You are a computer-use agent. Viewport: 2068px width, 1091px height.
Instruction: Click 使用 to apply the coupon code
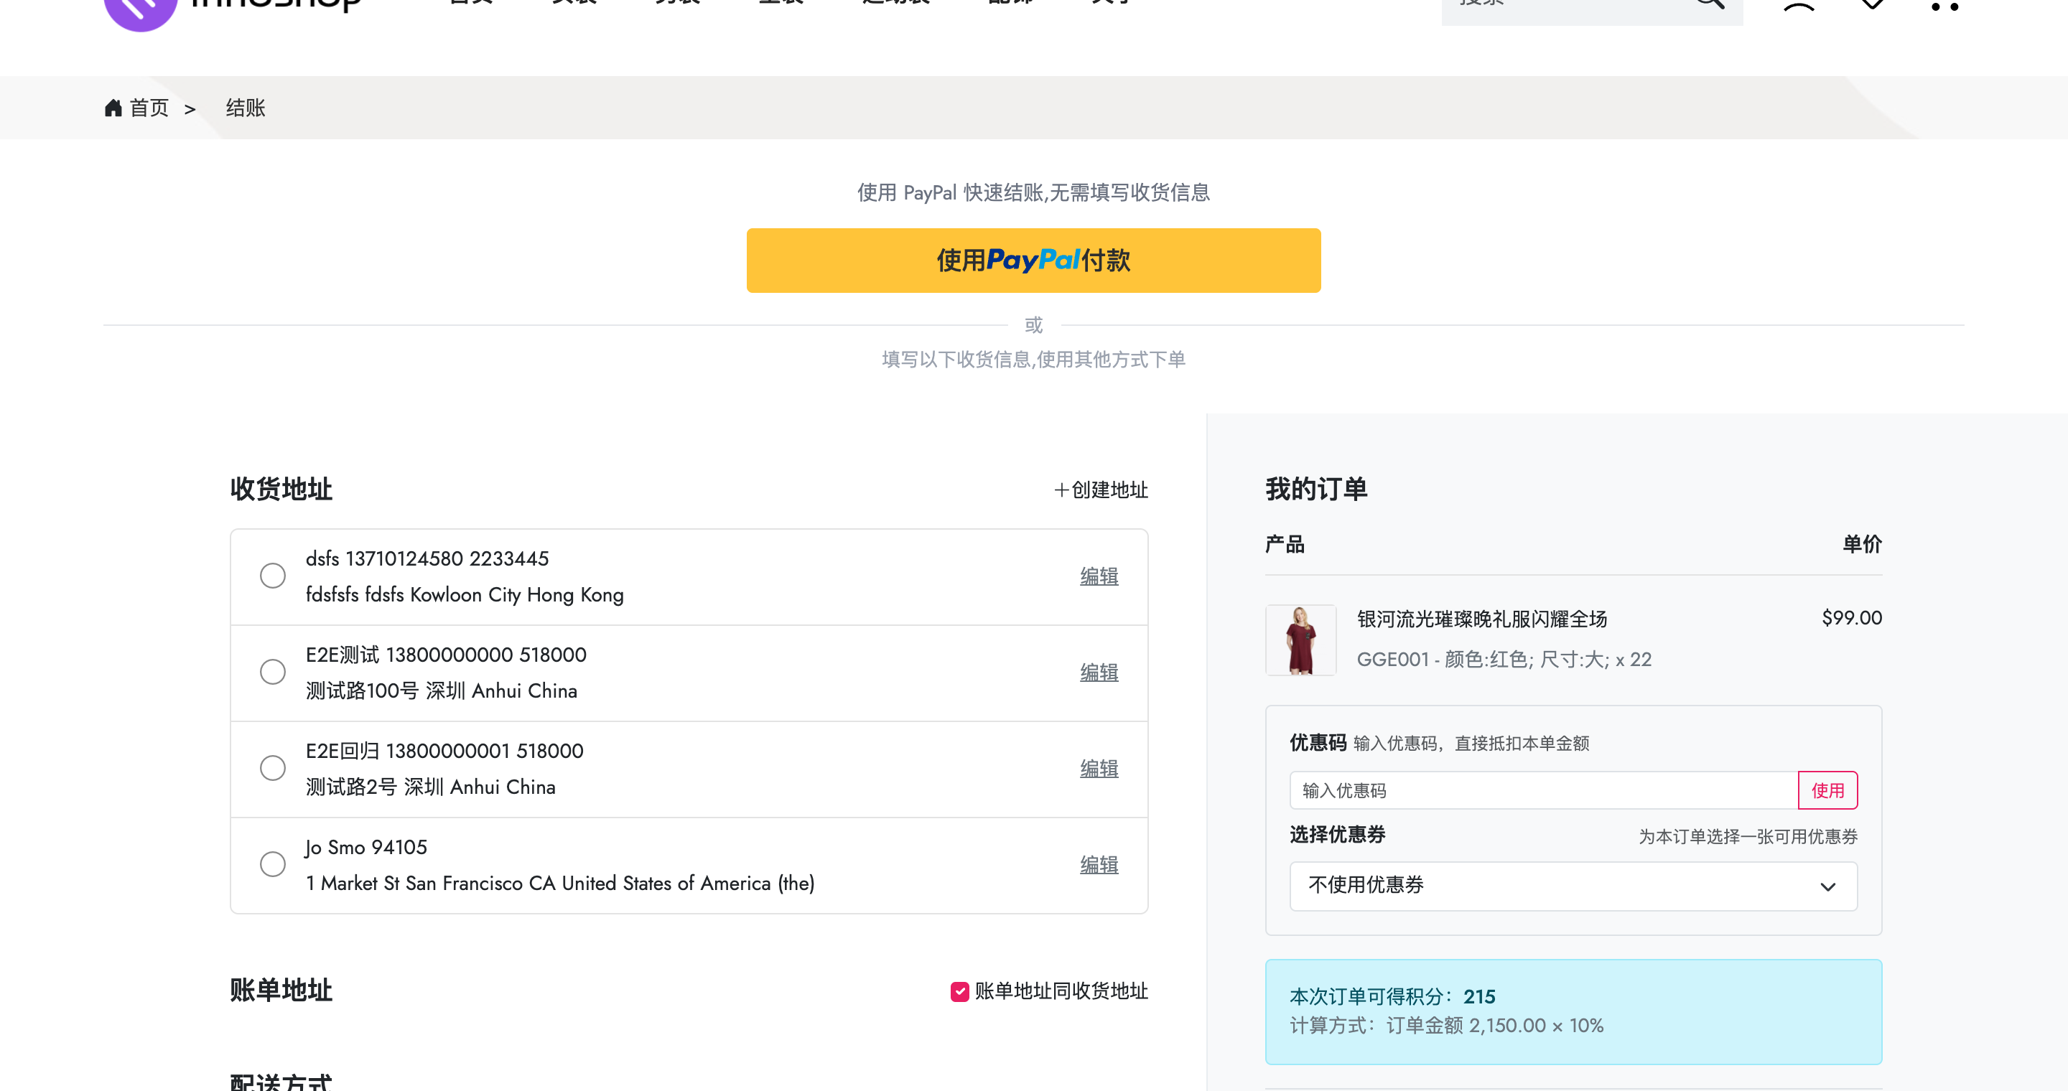click(1827, 791)
